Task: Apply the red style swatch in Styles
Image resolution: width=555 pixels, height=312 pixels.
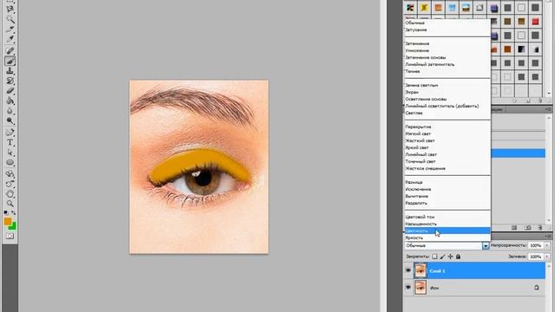Action: [535, 21]
